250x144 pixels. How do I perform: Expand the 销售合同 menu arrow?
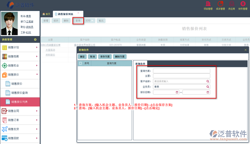coord(37,111)
